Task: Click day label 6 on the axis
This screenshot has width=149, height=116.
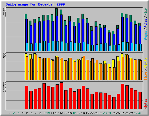Action: pyautogui.click(x=31, y=113)
